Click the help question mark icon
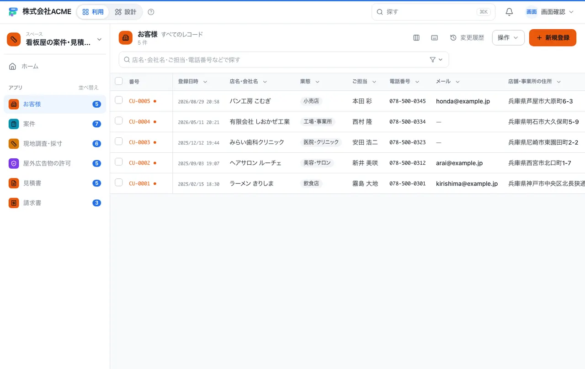This screenshot has height=369, width=585. (151, 12)
